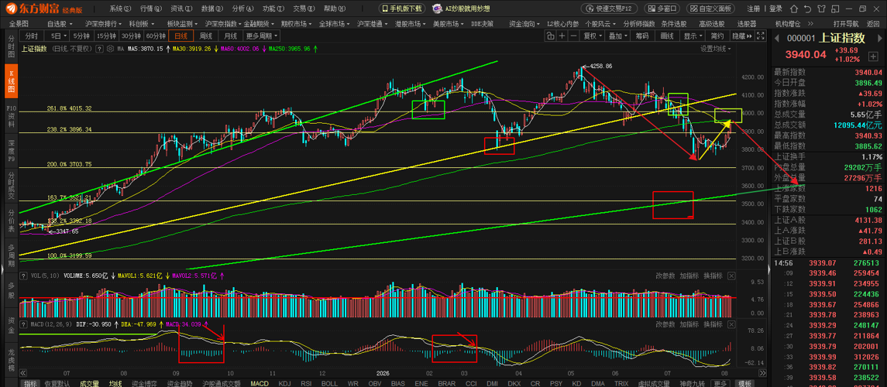This screenshot has height=387, width=887.
Task: Toggle 画线 drawing tools mode
Action: 667,36
